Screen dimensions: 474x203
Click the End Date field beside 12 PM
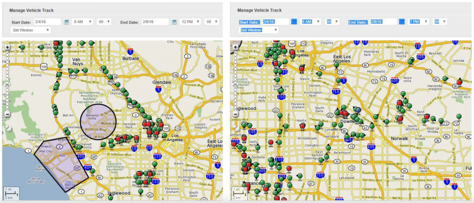click(154, 22)
